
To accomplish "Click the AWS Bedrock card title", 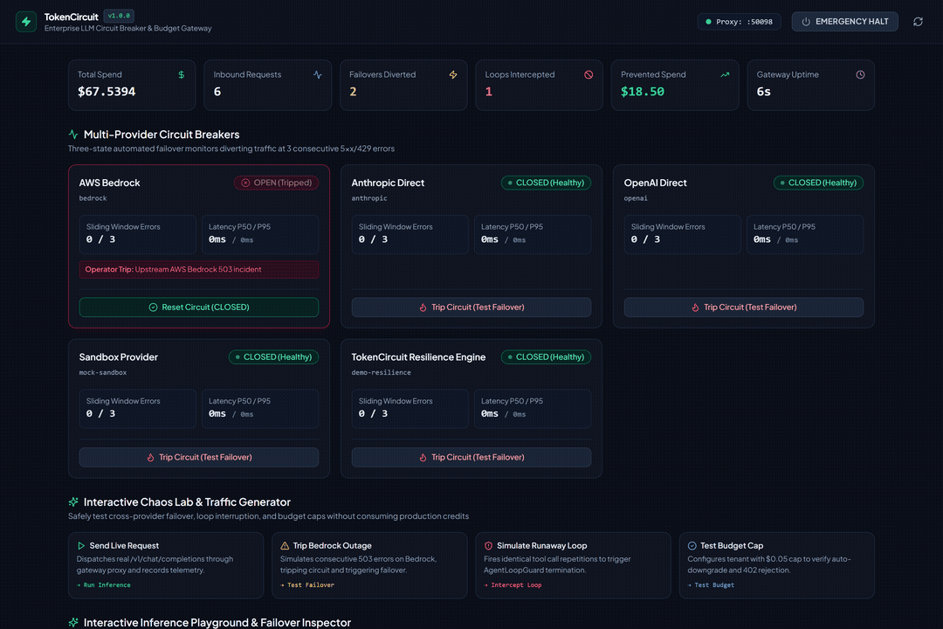I will (109, 183).
